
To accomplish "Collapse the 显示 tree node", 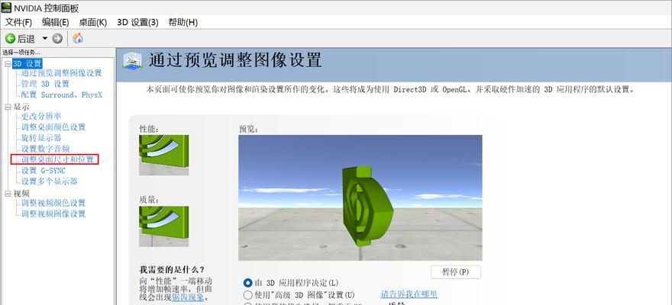I will (8, 107).
